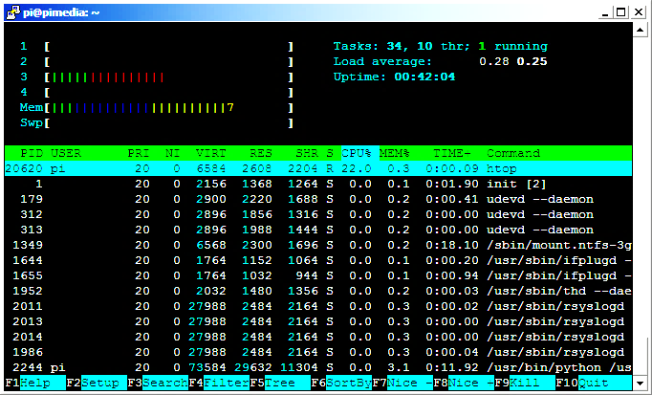The image size is (652, 395).
Task: Select the MEM% column header
Action: [x=394, y=153]
